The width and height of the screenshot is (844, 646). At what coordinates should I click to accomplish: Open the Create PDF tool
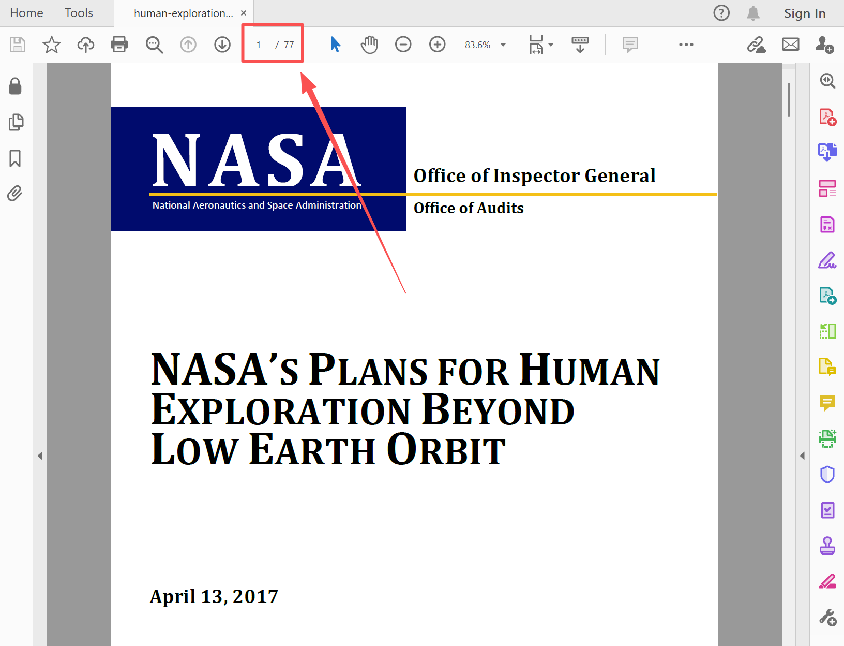(x=827, y=117)
